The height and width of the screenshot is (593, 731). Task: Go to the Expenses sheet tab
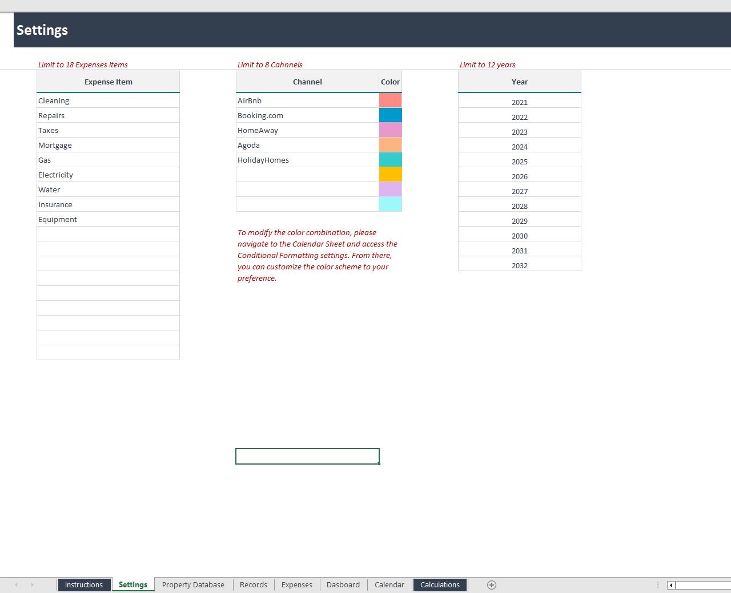click(296, 584)
